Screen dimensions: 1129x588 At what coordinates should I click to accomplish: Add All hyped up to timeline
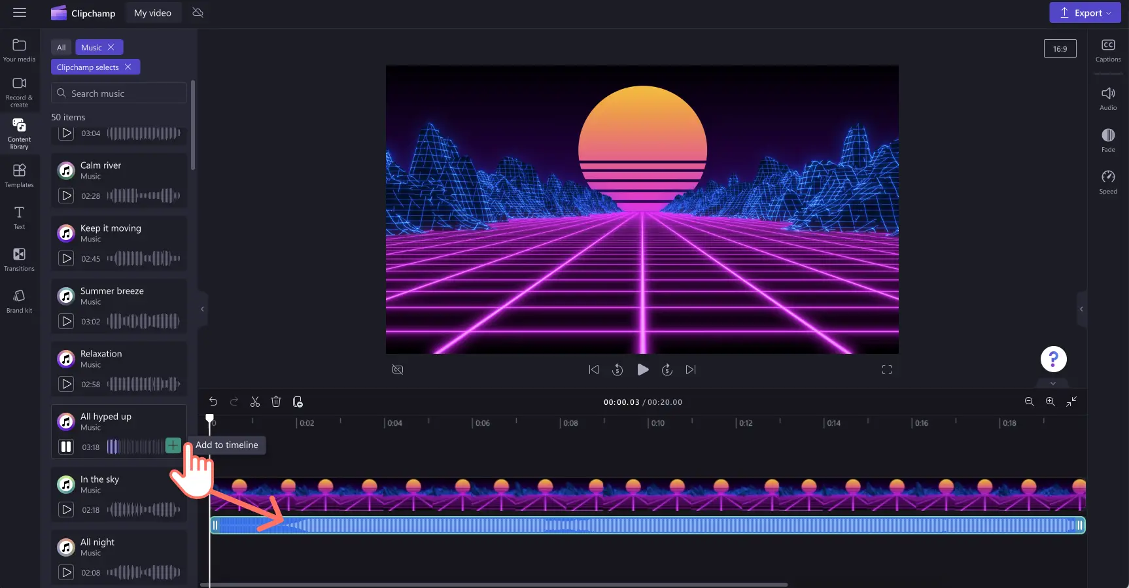(173, 445)
